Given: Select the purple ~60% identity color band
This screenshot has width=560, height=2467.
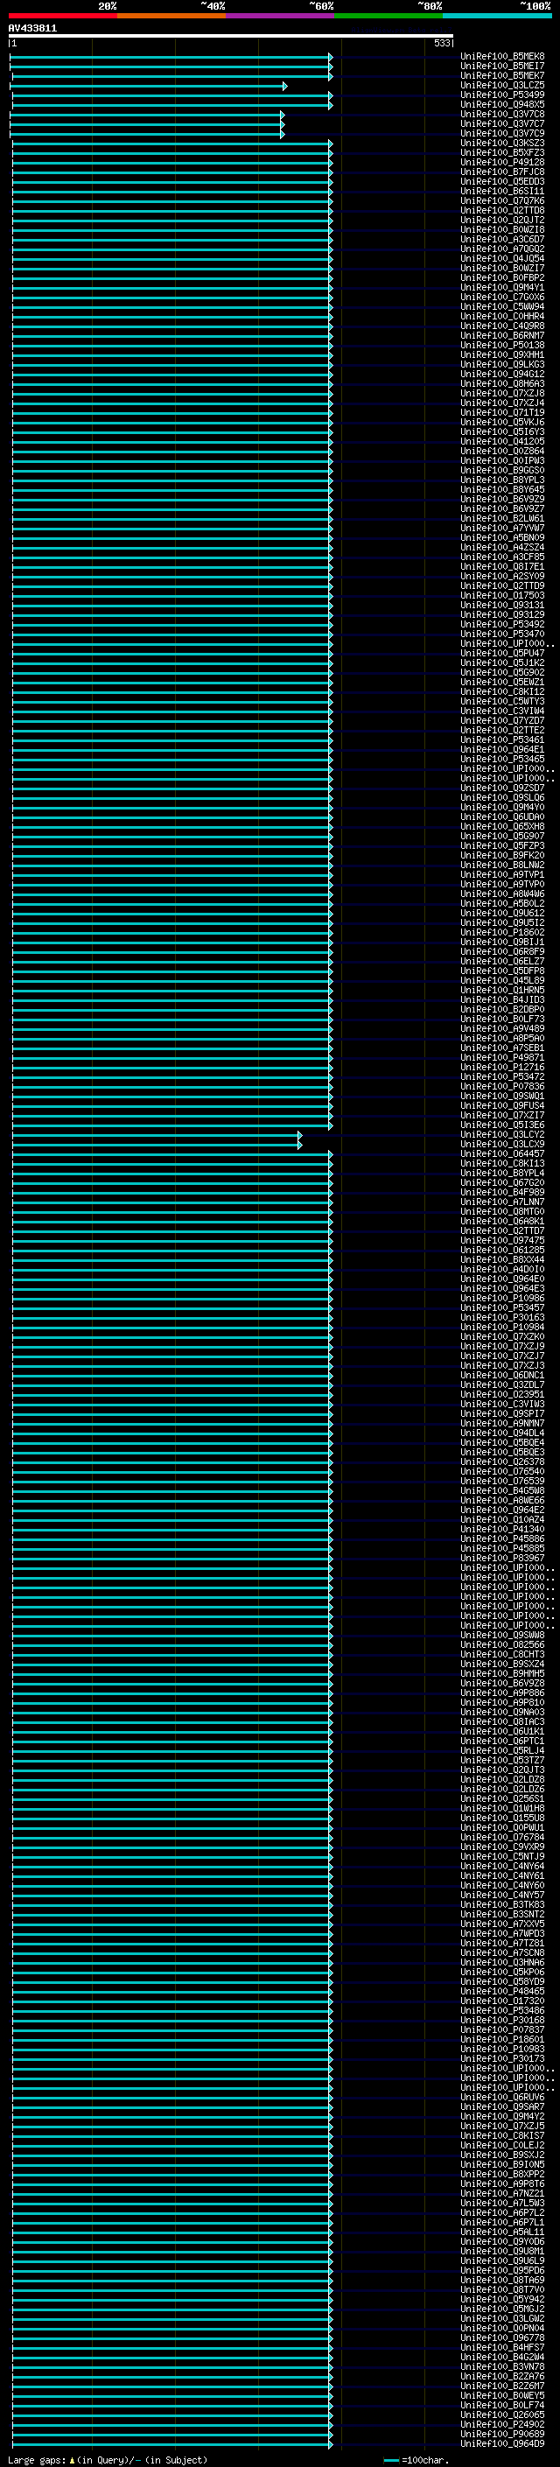Looking at the screenshot, I should click(279, 16).
